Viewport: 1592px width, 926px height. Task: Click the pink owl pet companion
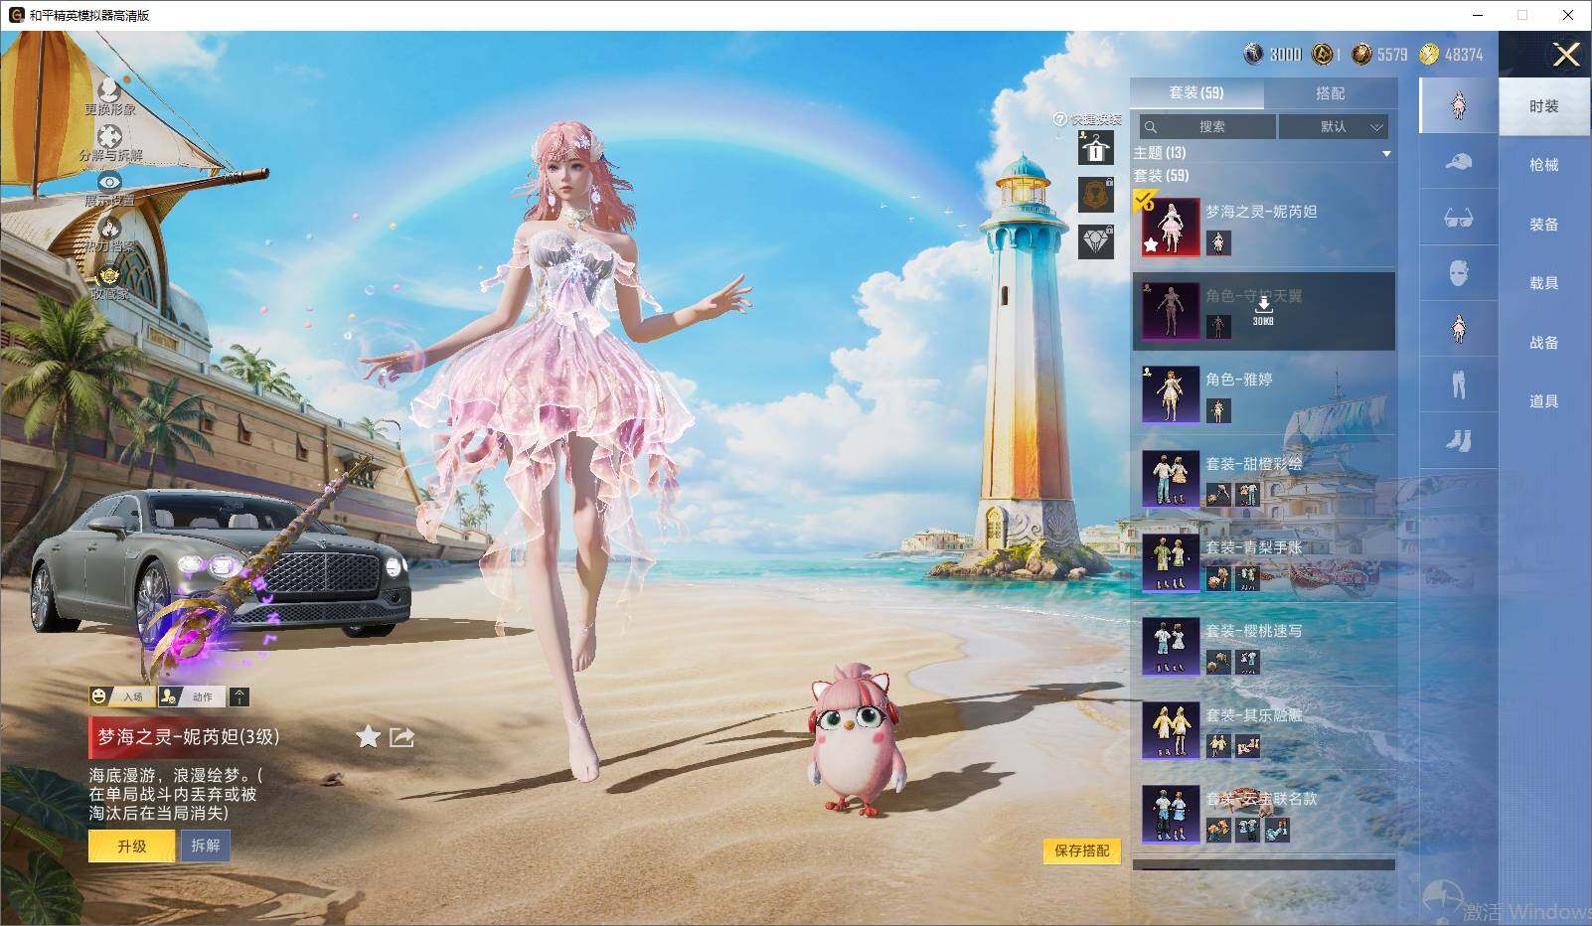click(859, 740)
